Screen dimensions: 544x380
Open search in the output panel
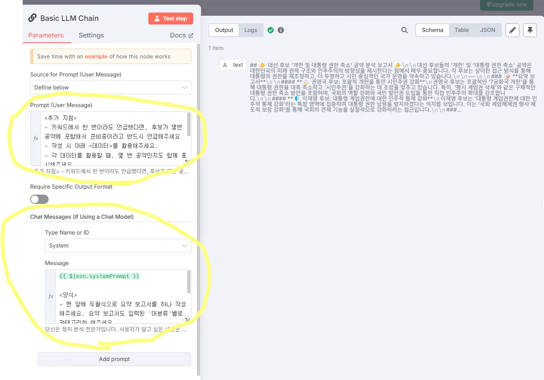coord(404,30)
